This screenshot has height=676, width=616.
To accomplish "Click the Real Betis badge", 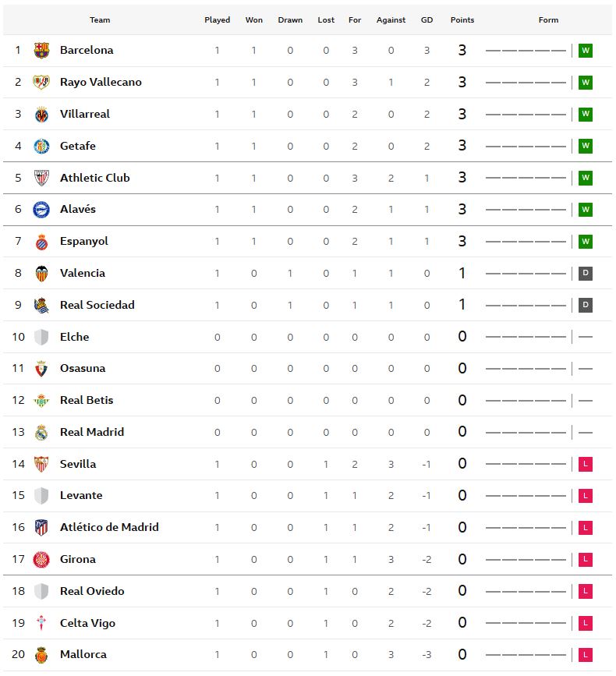I will 41,401.
